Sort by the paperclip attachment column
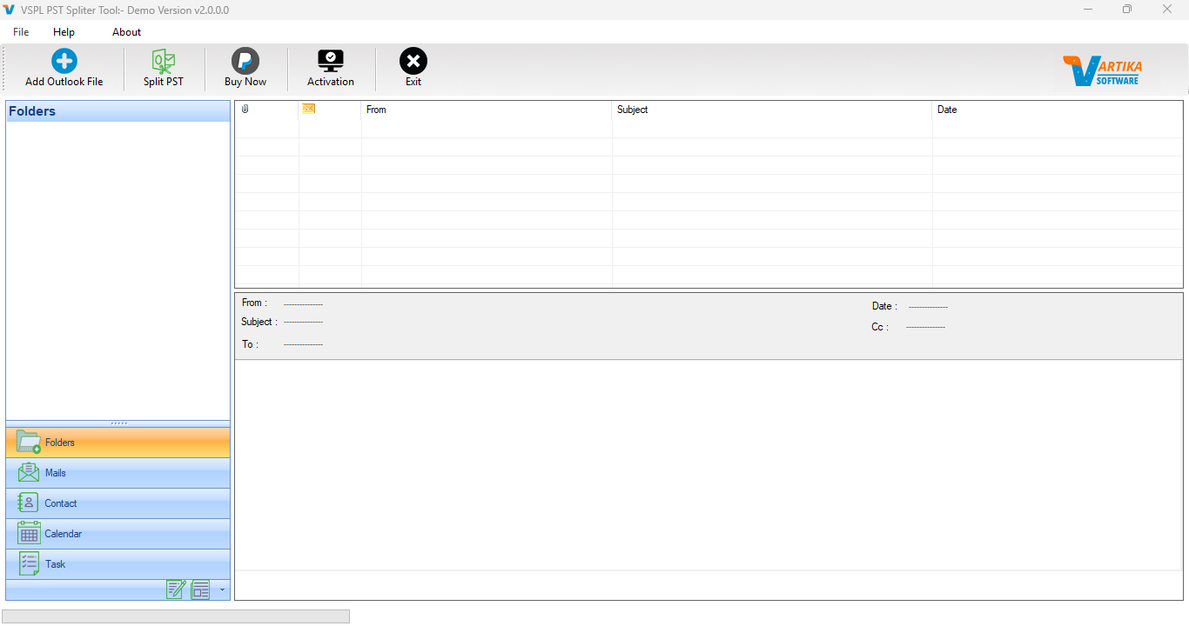 point(245,110)
